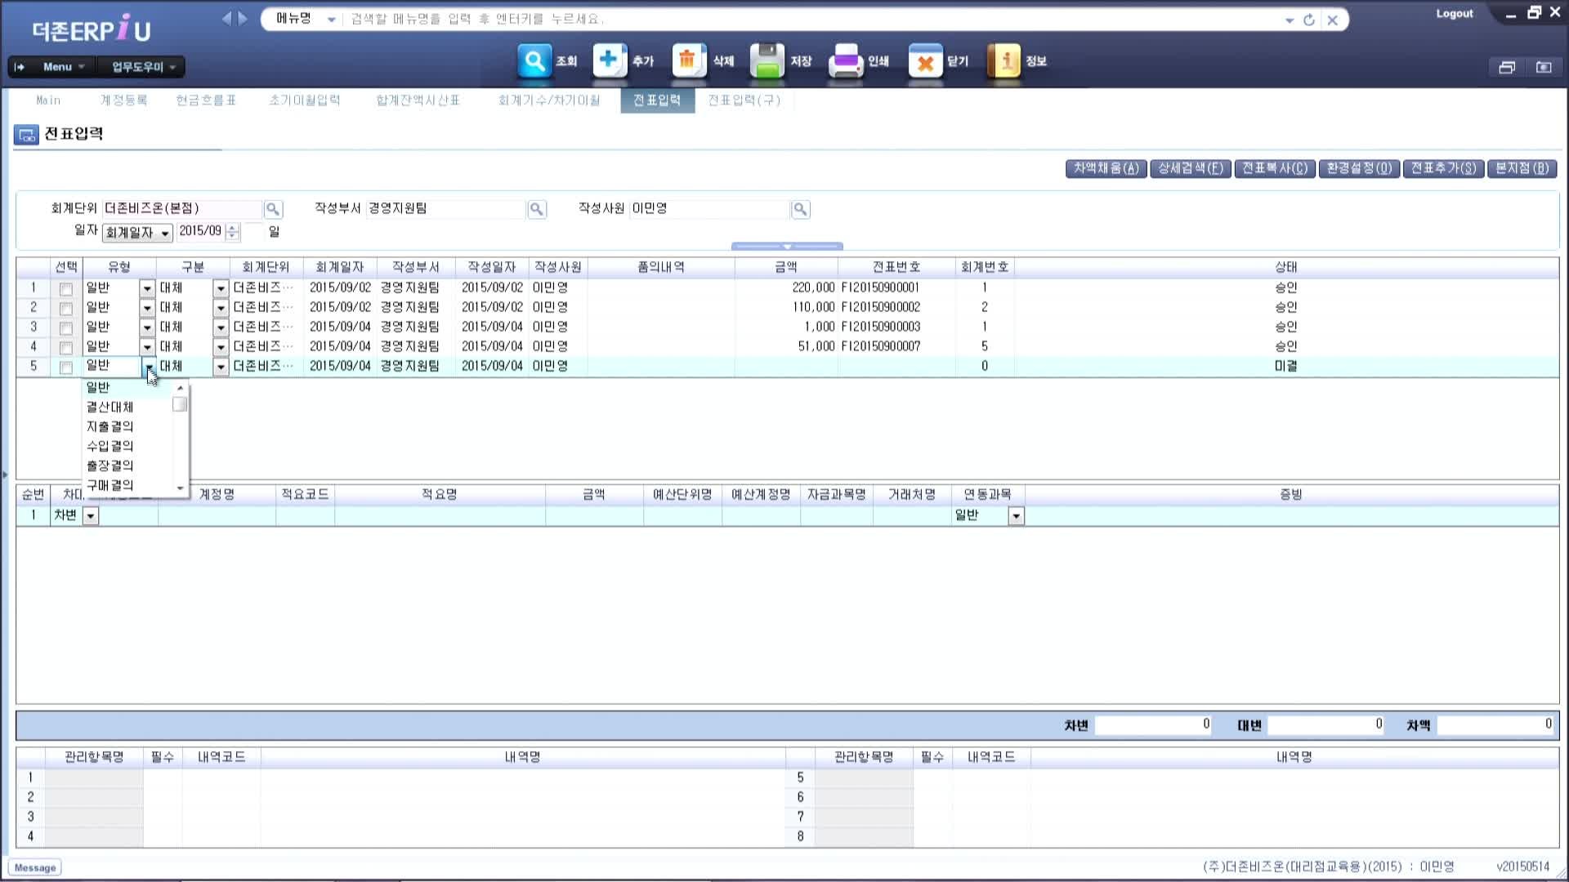
Task: Open the 유형 dropdown in row 1
Action: [x=147, y=288]
